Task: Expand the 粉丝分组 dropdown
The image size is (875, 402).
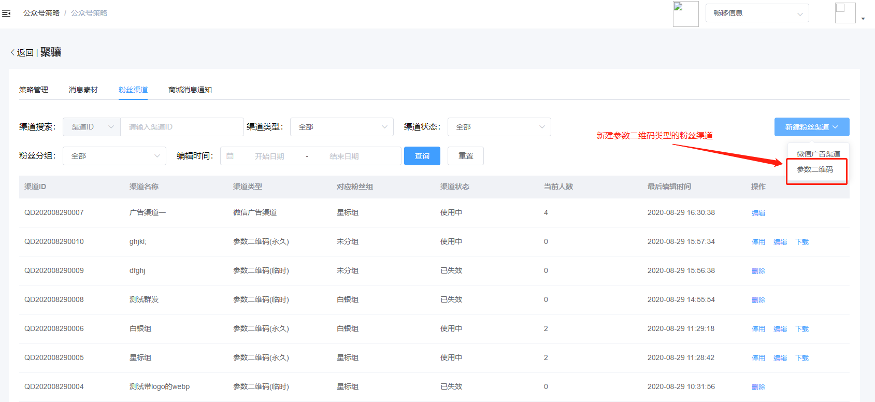Action: (x=114, y=156)
